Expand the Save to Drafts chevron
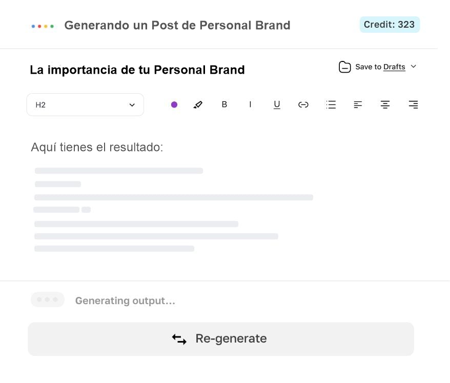This screenshot has width=450, height=383. (x=414, y=67)
